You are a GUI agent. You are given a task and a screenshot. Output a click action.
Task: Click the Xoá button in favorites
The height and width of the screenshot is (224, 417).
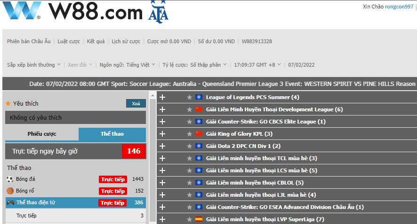[x=136, y=103]
